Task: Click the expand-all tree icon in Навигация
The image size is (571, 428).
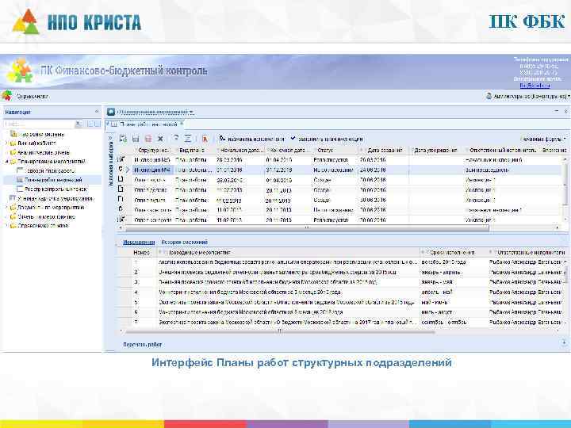Action: click(x=90, y=124)
